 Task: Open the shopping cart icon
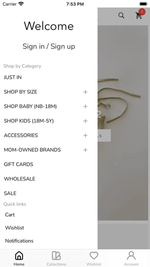point(139,15)
